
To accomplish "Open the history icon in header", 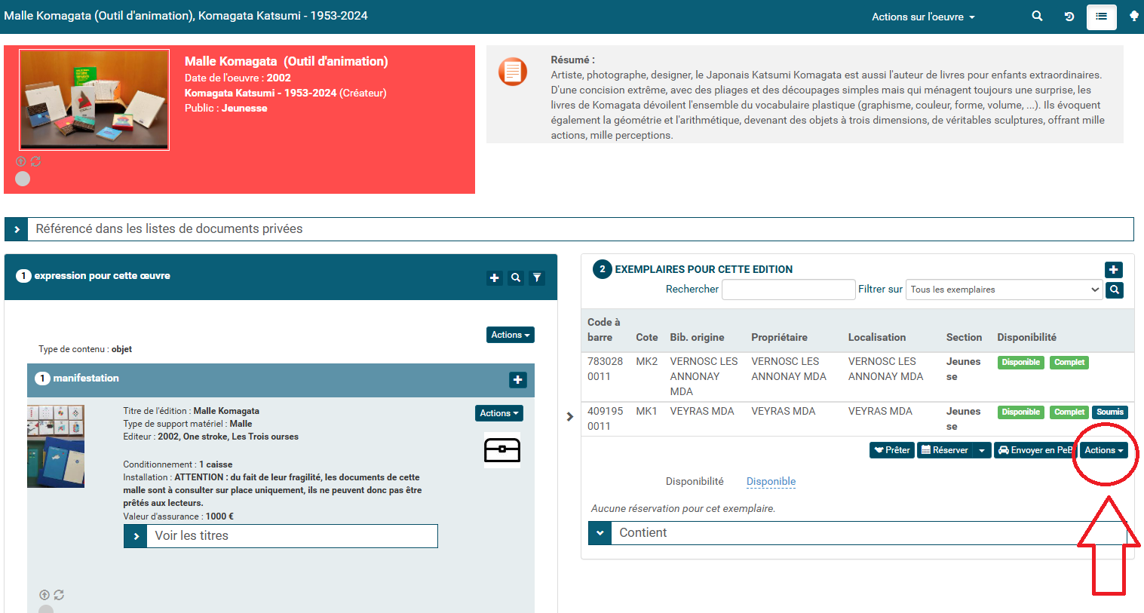I will (x=1069, y=17).
